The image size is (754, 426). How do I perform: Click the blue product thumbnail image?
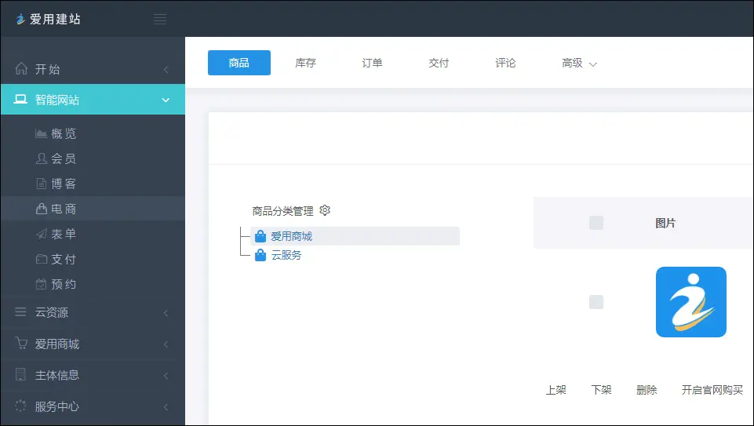690,302
